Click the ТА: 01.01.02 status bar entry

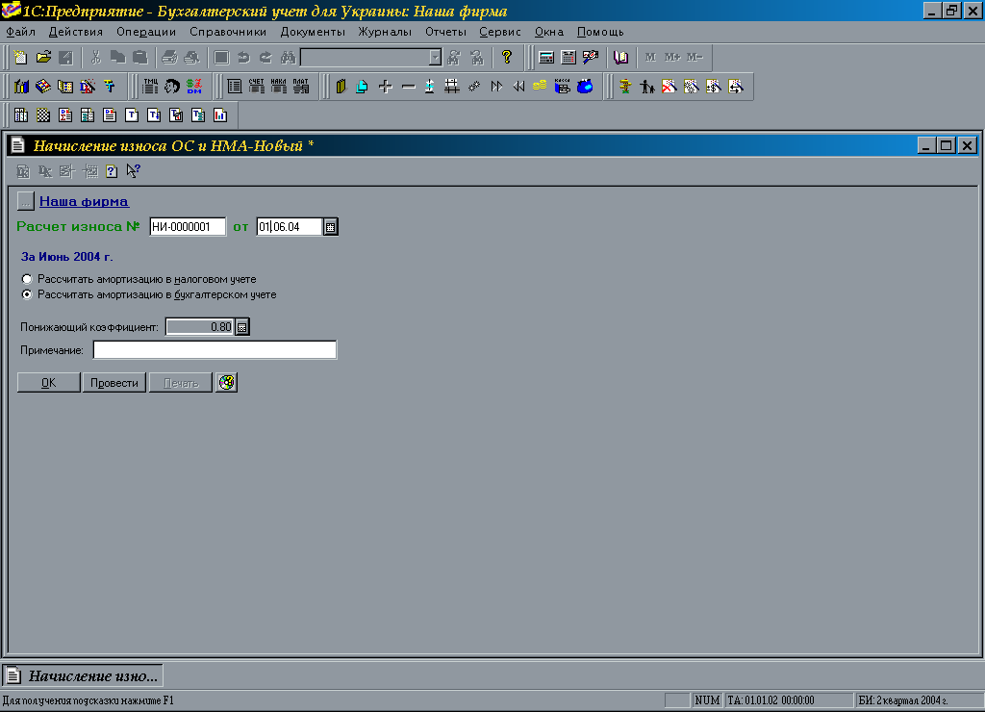pyautogui.click(x=789, y=700)
